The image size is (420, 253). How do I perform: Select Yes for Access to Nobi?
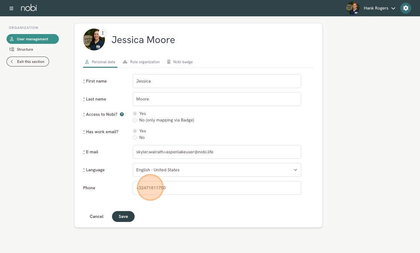click(135, 114)
